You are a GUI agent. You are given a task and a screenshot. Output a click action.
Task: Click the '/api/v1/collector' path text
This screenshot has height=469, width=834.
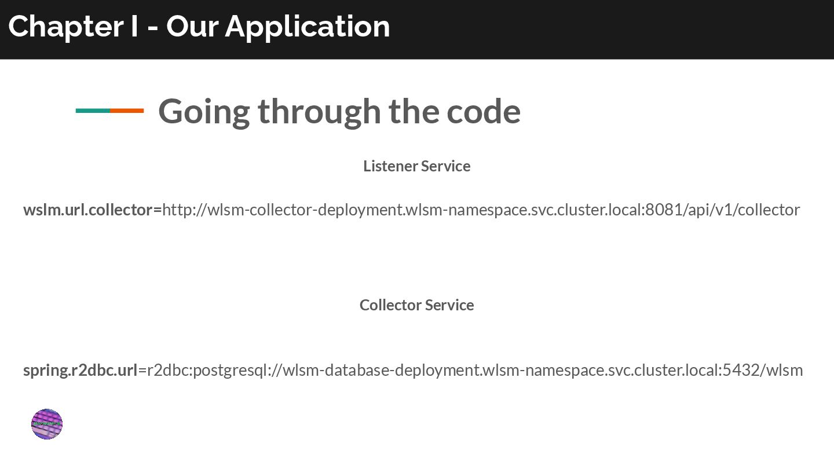[742, 210]
